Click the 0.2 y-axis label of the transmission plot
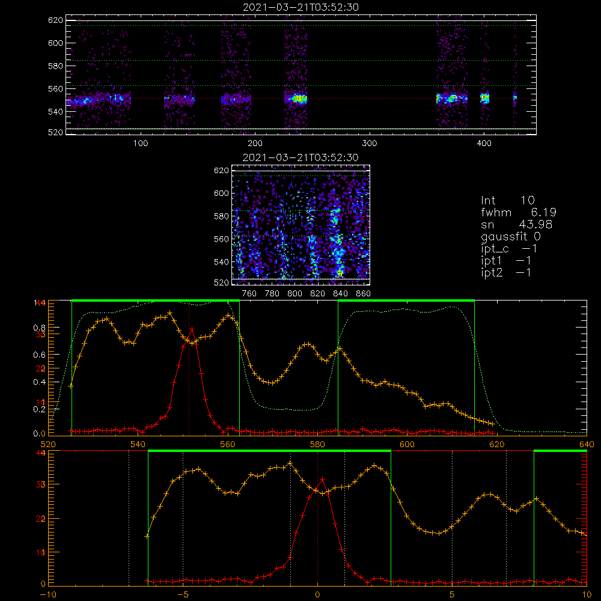 tap(40, 409)
